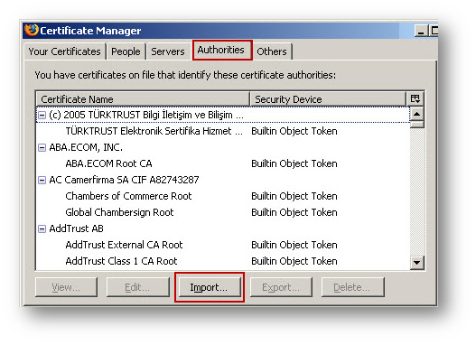Select the ABA.ECOM, INC. row text

pyautogui.click(x=86, y=147)
